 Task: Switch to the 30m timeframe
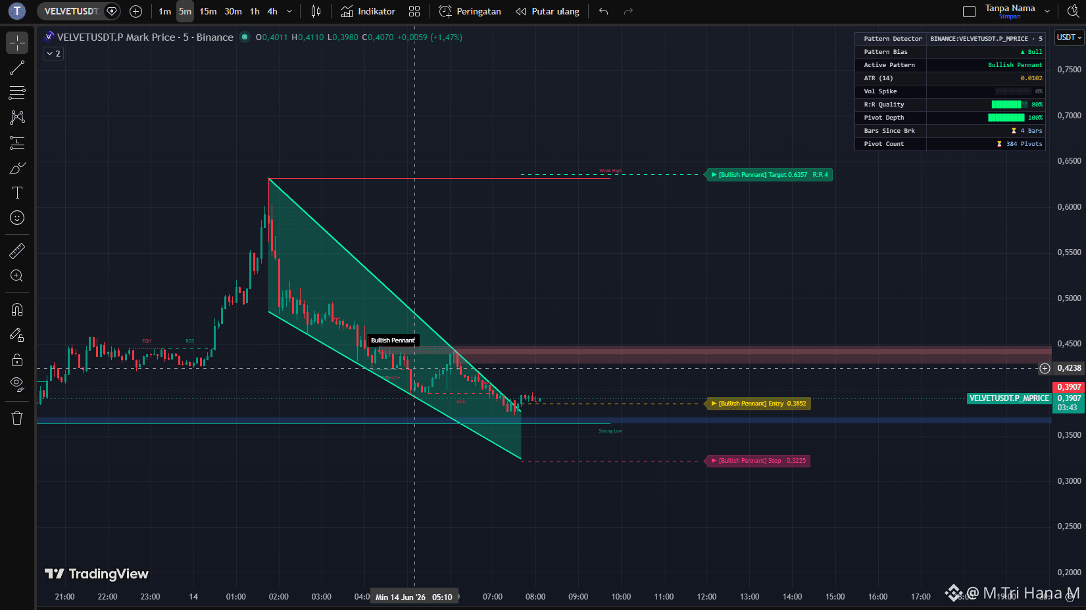tap(233, 11)
